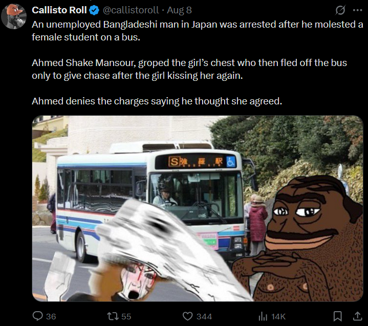Click the 344 likes count
Image resolution: width=368 pixels, height=326 pixels.
(204, 316)
